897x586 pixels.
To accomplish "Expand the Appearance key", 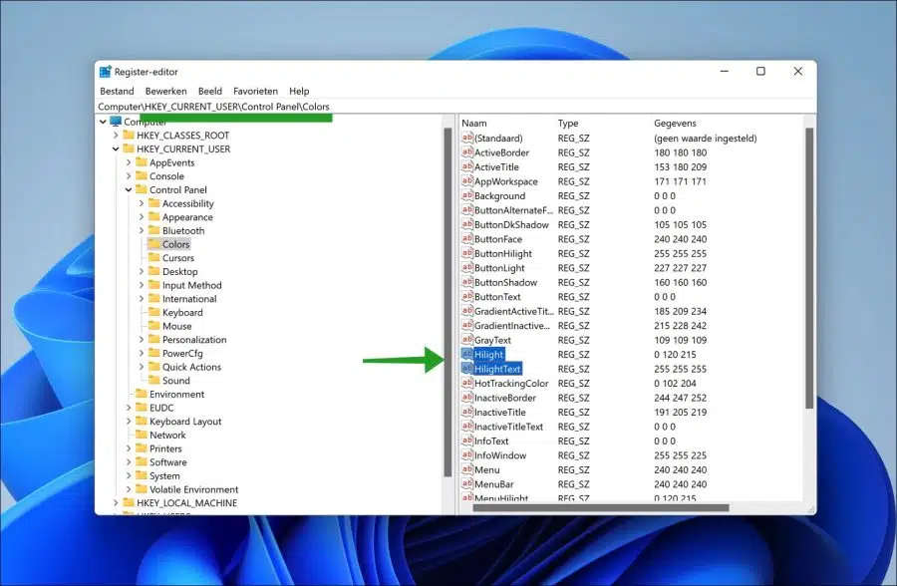I will point(142,217).
